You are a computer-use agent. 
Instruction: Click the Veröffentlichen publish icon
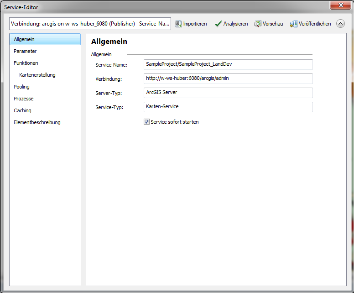tap(294, 24)
